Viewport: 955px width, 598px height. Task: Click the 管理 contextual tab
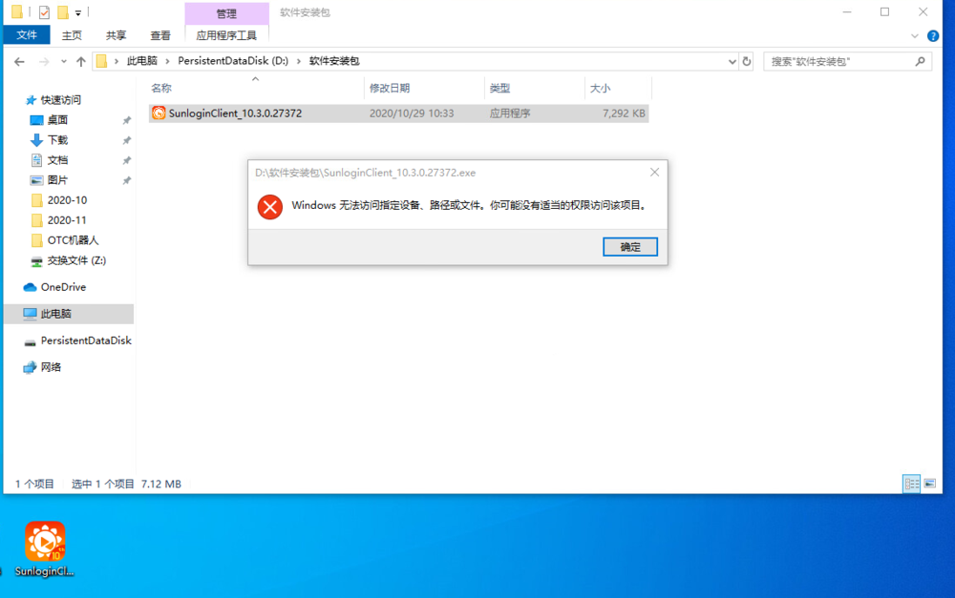226,13
